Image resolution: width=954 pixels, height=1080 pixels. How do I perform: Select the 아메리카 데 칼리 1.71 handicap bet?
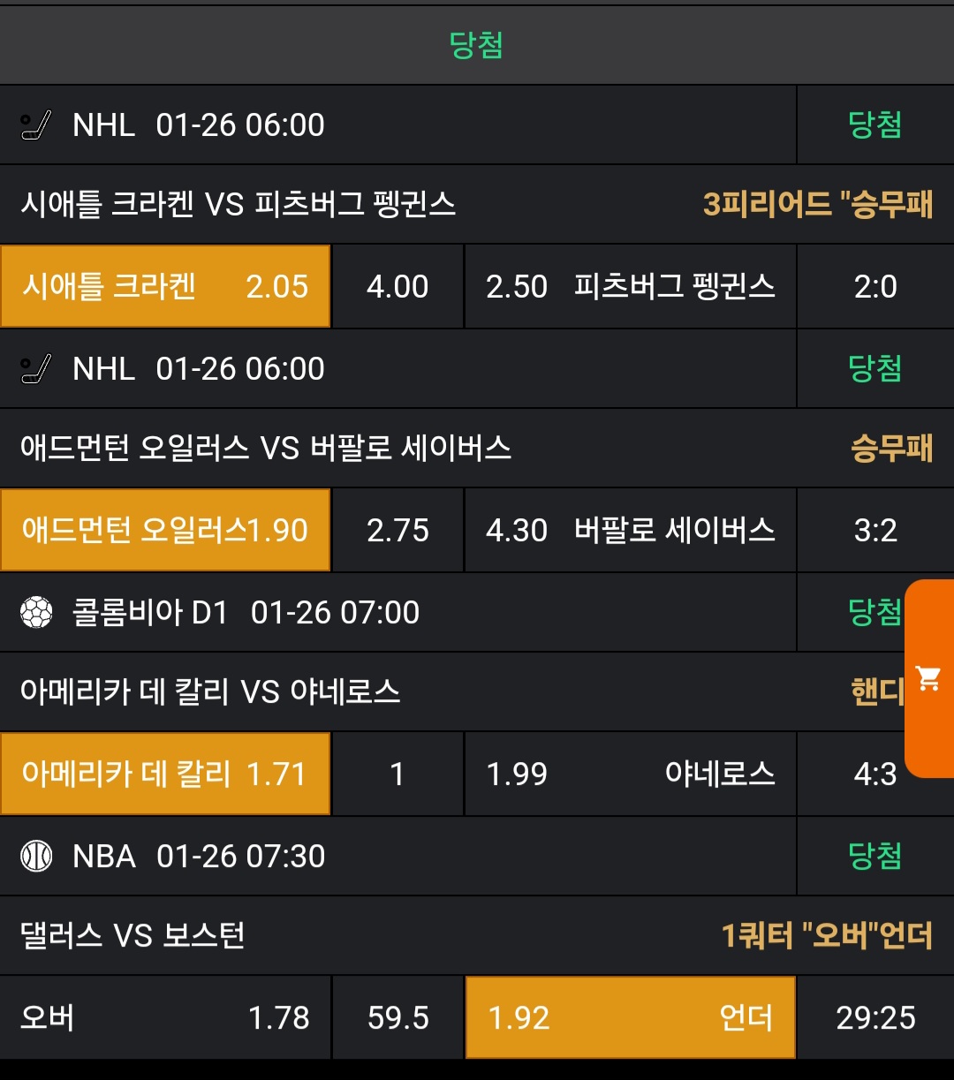(165, 774)
